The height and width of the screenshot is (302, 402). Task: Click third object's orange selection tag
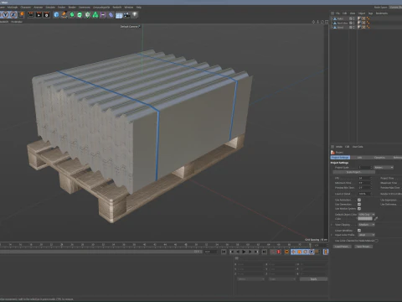[368, 27]
